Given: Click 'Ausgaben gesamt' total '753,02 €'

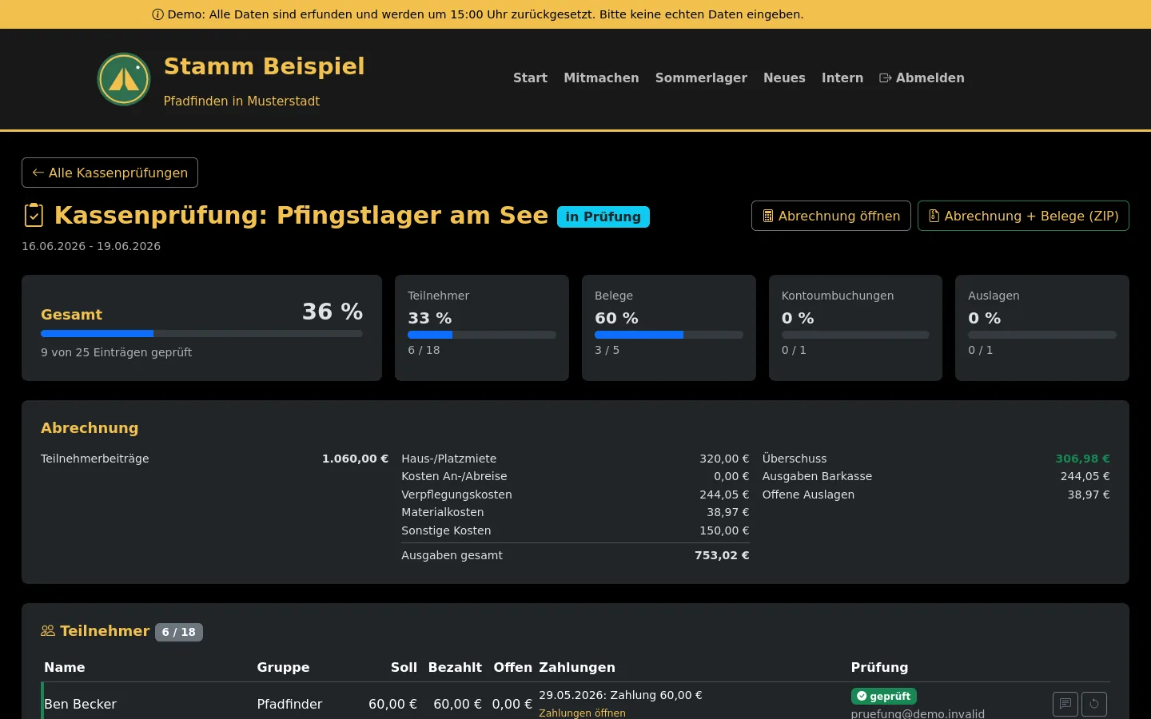Looking at the screenshot, I should 722,555.
